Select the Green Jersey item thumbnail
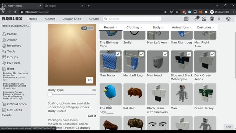Viewport: 236px width, 133px height. coord(205,94)
